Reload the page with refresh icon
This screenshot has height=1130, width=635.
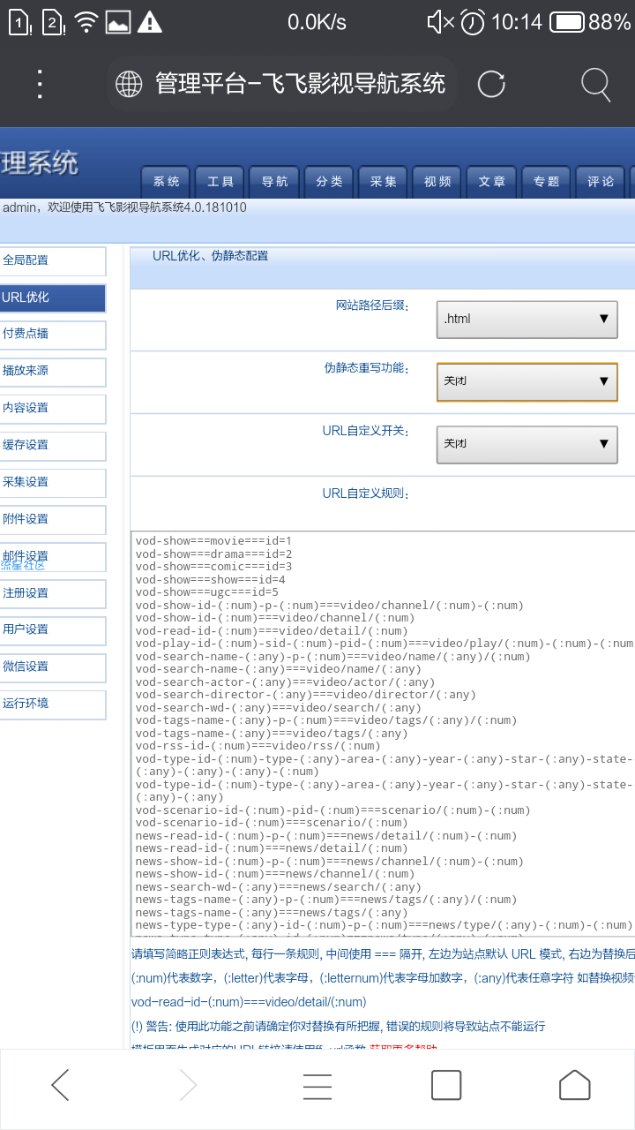(491, 84)
